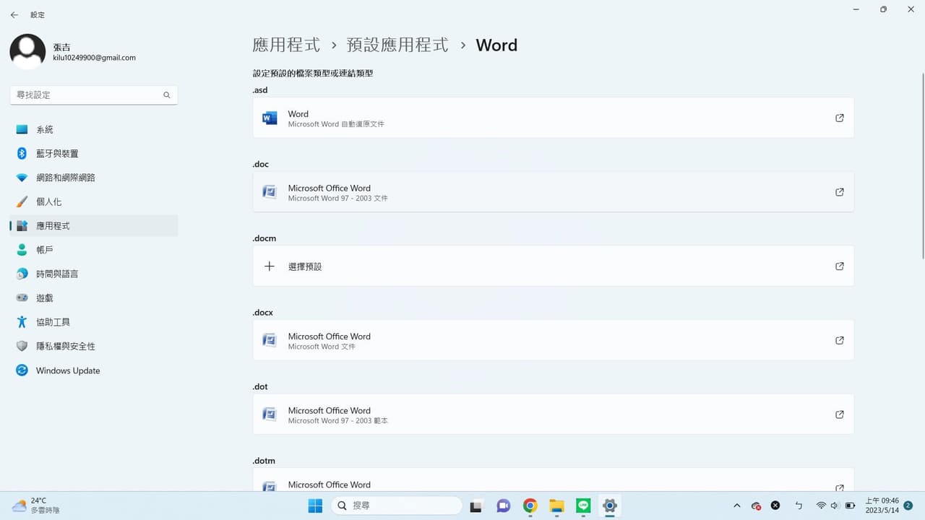Open the external-link icon for .docm
The image size is (925, 520).
tap(839, 266)
